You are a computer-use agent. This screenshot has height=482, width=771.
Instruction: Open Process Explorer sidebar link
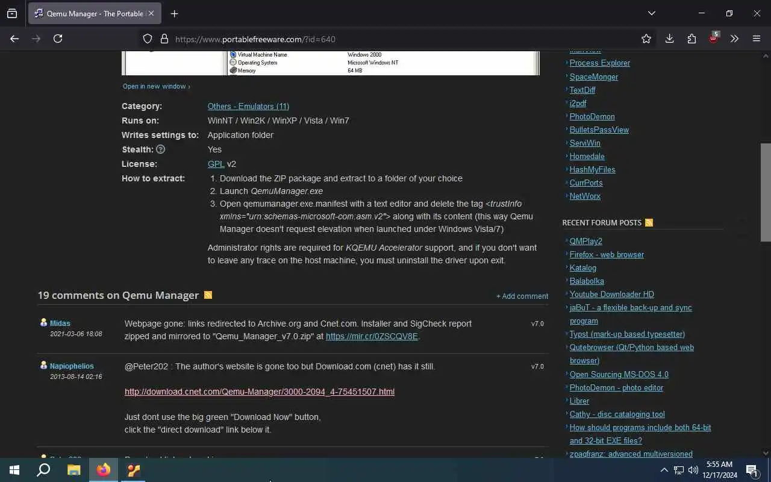600,63
